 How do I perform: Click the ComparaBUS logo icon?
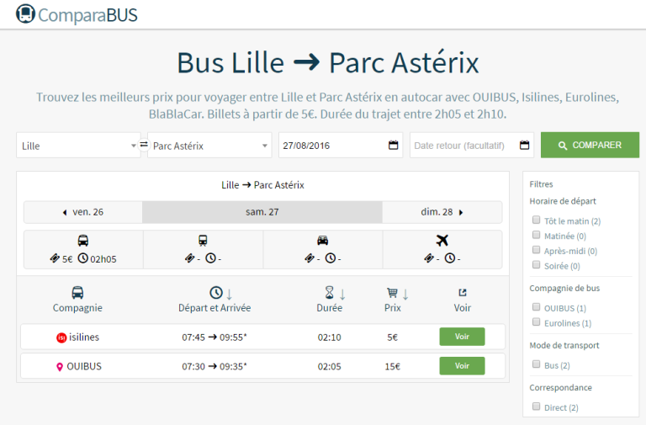click(26, 14)
